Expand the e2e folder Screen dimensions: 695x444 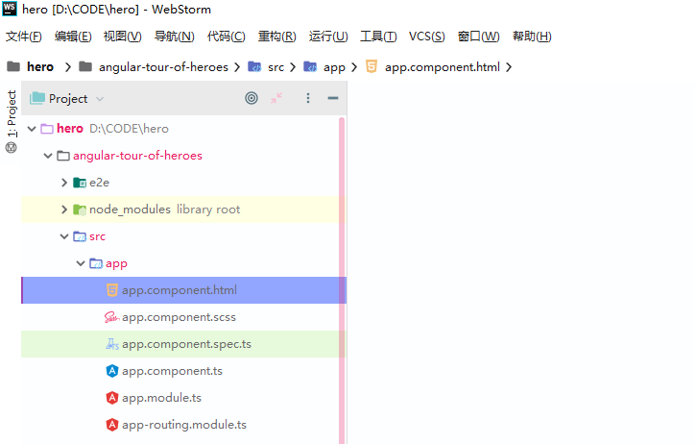63,183
